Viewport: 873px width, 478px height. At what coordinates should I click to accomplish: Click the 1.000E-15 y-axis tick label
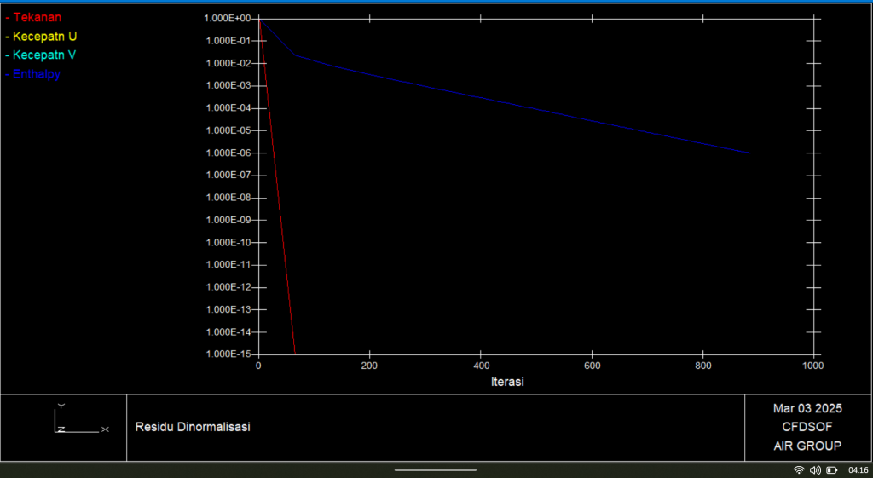pyautogui.click(x=228, y=354)
